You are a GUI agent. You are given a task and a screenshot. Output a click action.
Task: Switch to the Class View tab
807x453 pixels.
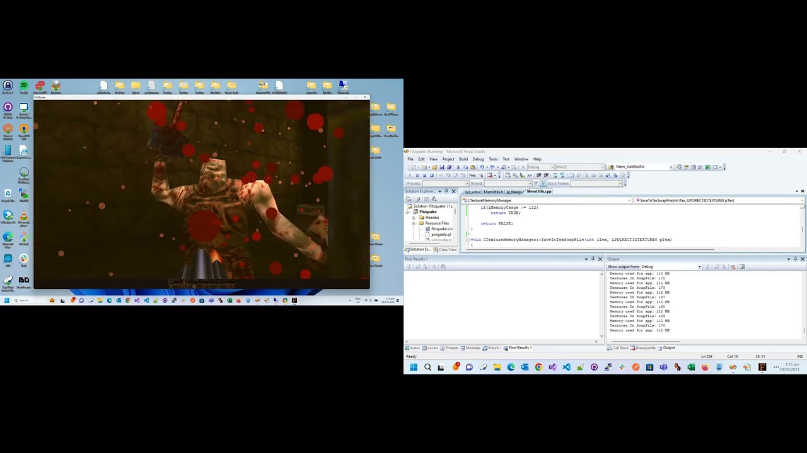(x=445, y=250)
